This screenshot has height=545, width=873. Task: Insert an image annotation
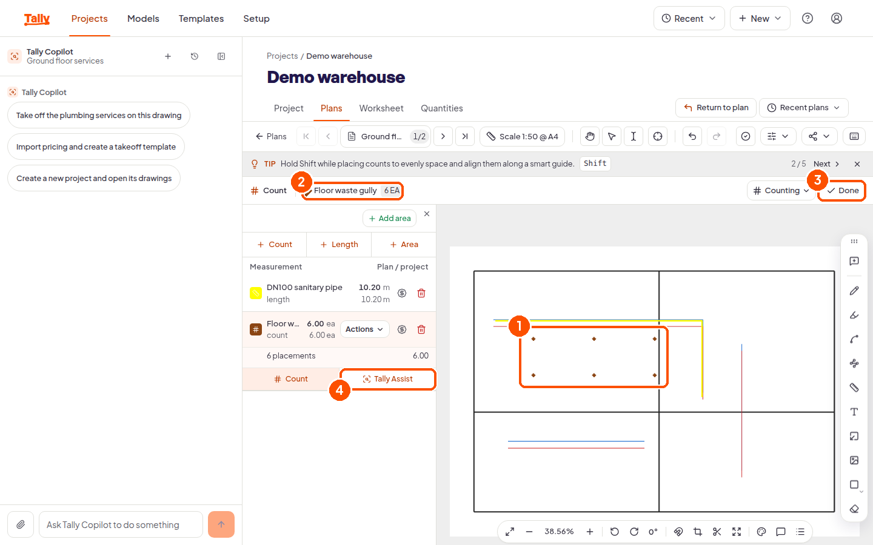[x=854, y=460]
